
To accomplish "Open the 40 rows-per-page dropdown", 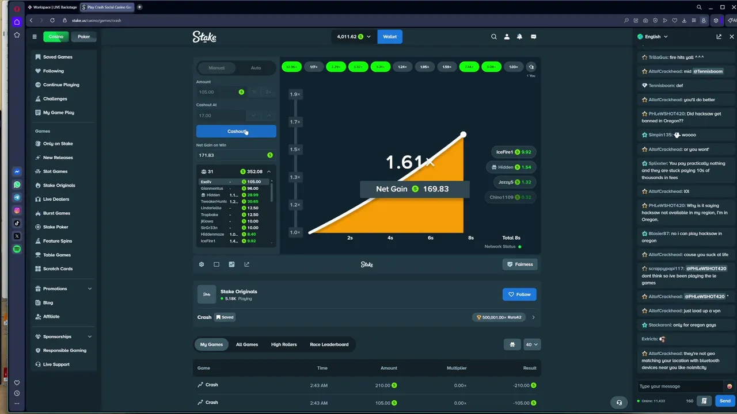I will pos(531,344).
